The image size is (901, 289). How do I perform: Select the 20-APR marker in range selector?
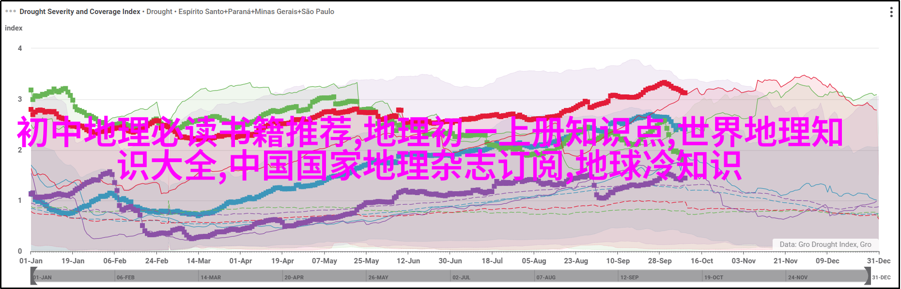(x=294, y=277)
